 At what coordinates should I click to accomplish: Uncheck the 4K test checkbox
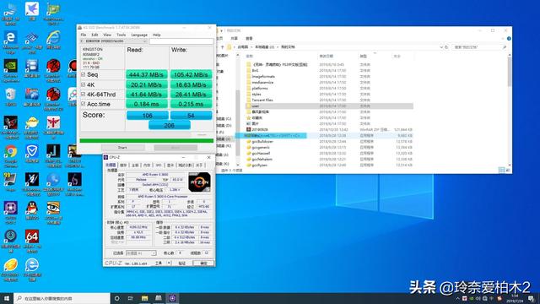click(83, 84)
